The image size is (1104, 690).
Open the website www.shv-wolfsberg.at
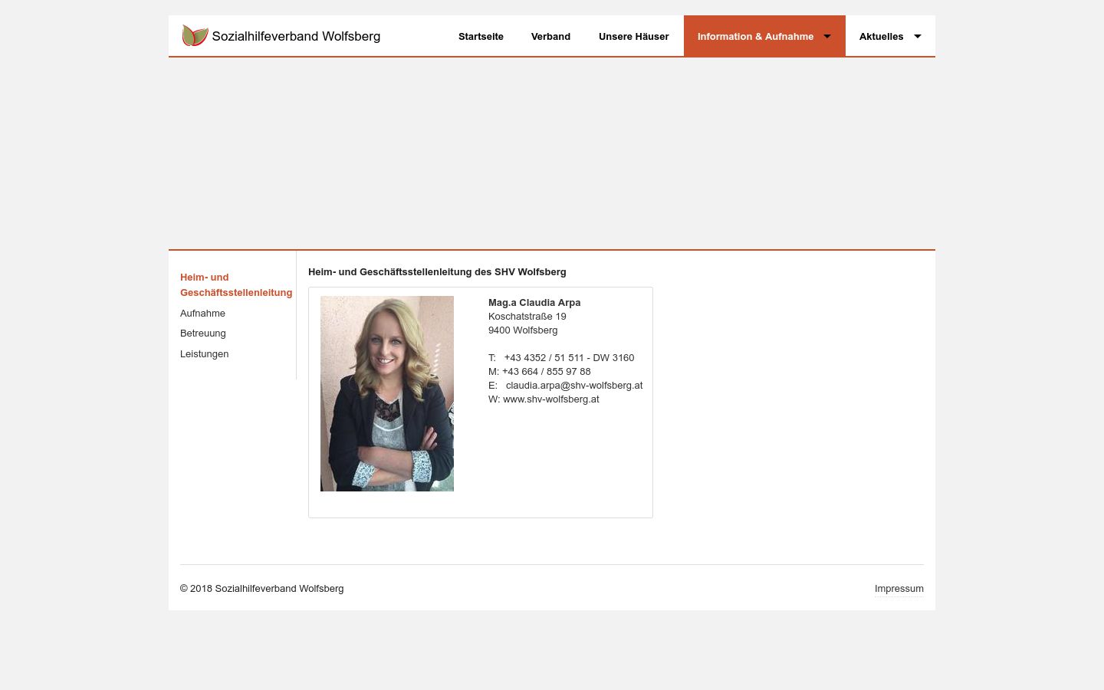pos(551,399)
